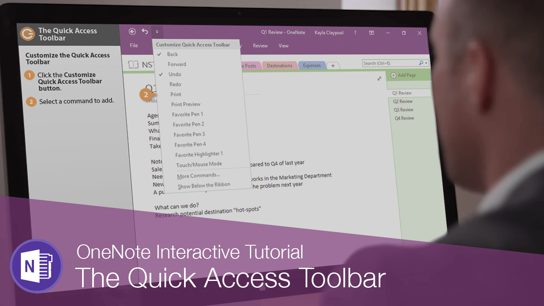Click the CustomGuide logo icon
The image size is (544, 306).
(28, 34)
